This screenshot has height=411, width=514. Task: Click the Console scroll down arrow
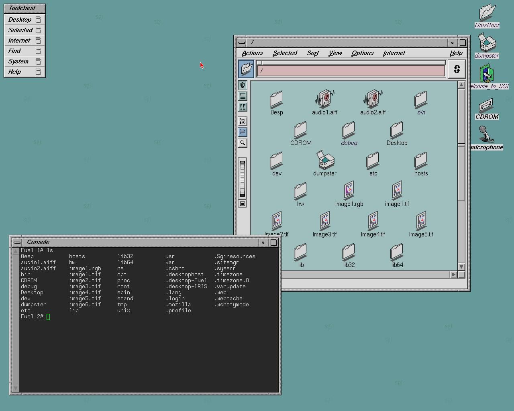coord(15,388)
